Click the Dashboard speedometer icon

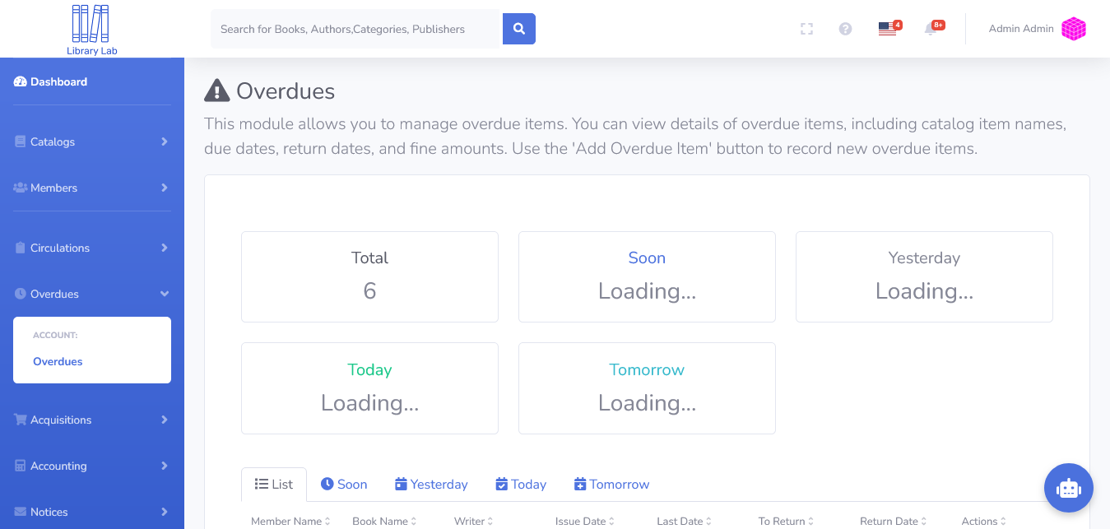[x=19, y=81]
